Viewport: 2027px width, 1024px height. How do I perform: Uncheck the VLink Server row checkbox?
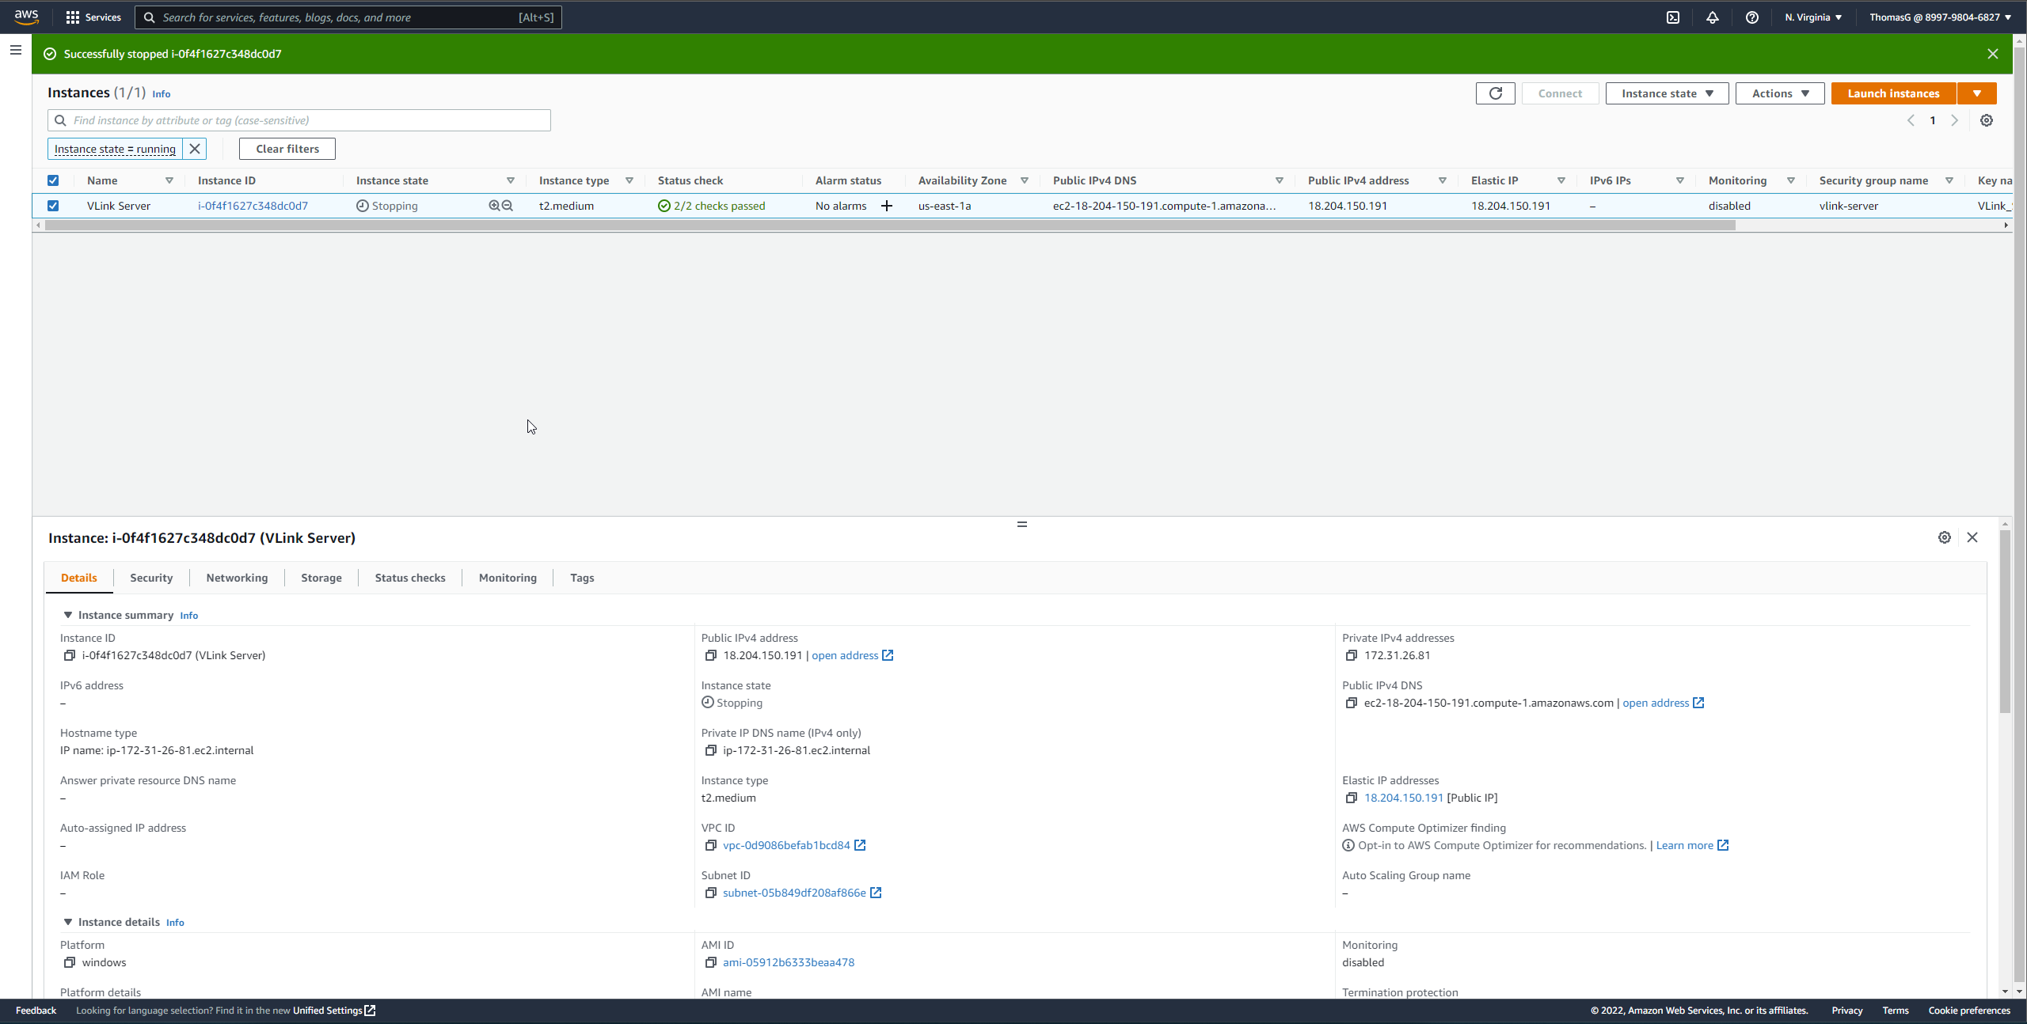click(53, 206)
